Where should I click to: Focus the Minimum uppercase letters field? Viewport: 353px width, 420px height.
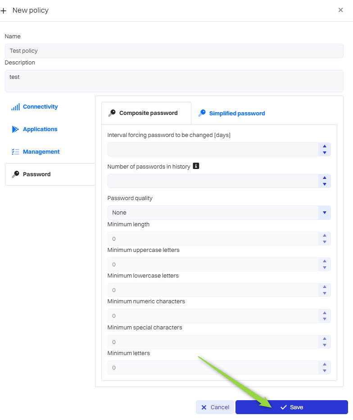click(x=212, y=265)
